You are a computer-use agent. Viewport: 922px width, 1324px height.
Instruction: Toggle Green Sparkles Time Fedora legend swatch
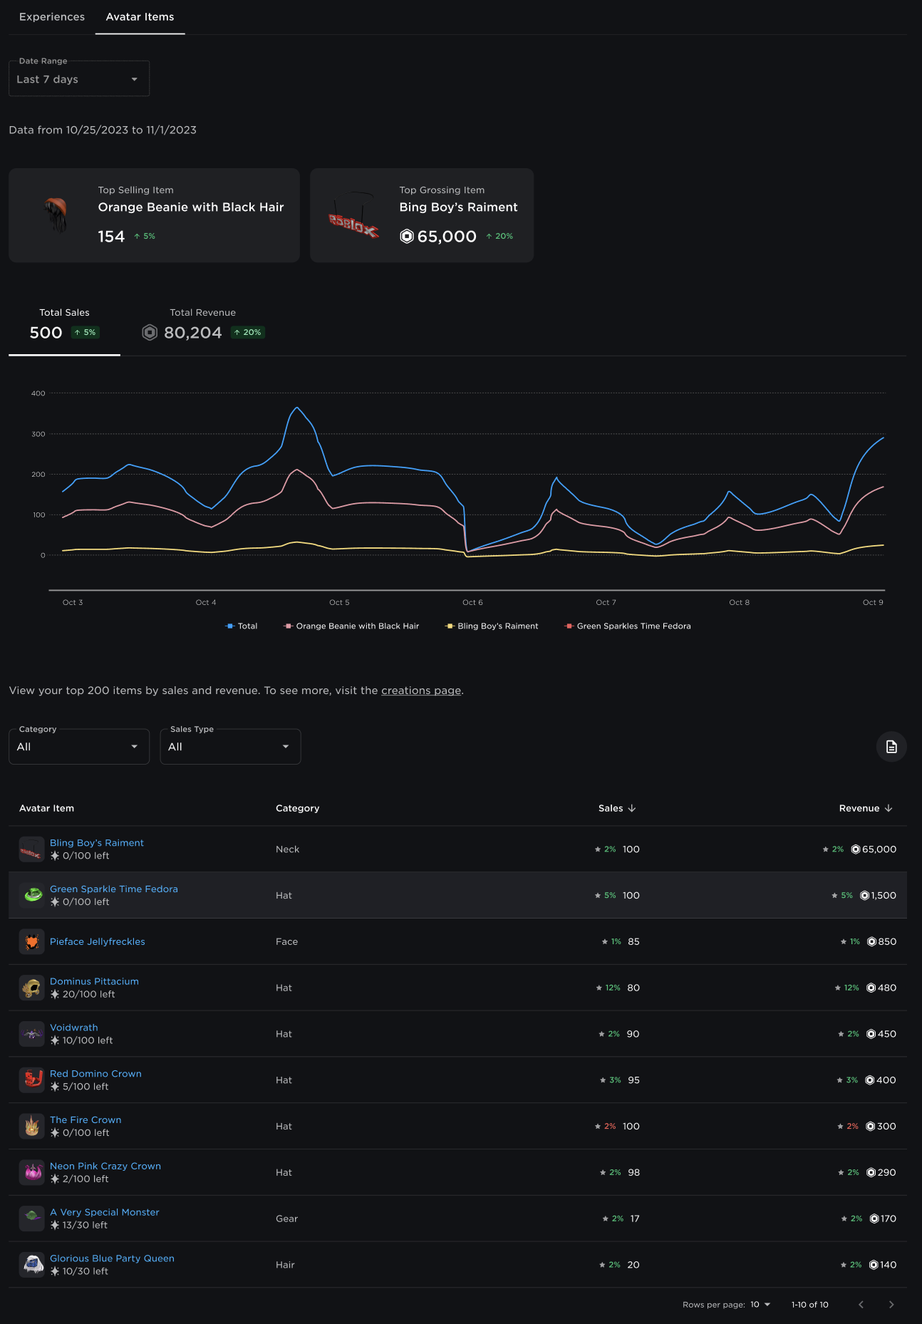pyautogui.click(x=569, y=626)
